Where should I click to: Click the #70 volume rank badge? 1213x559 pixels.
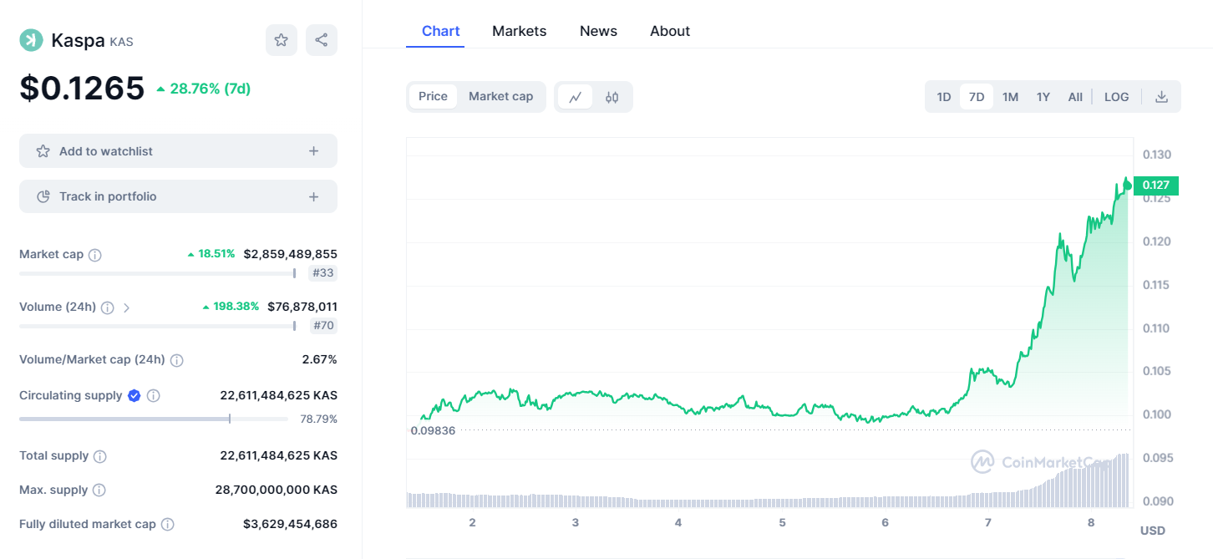(323, 326)
